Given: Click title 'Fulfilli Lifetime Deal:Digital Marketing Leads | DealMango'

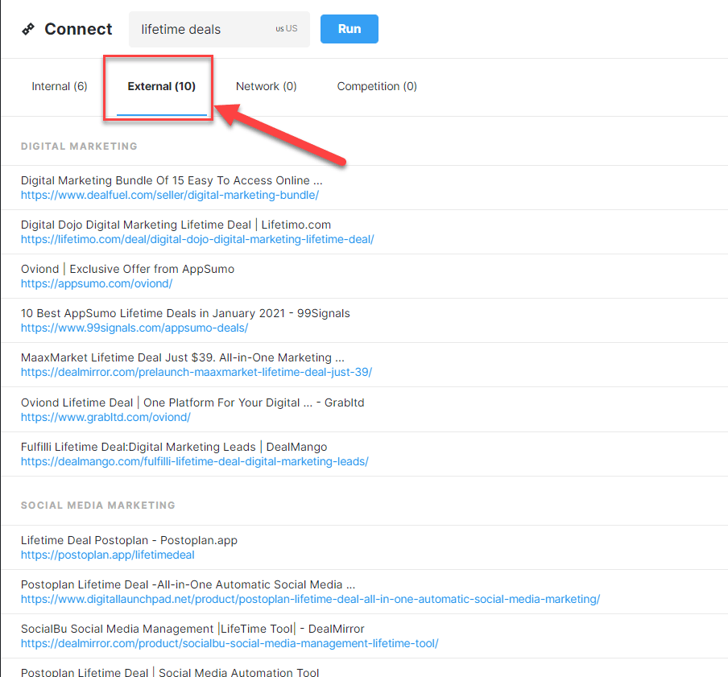Looking at the screenshot, I should [x=174, y=447].
